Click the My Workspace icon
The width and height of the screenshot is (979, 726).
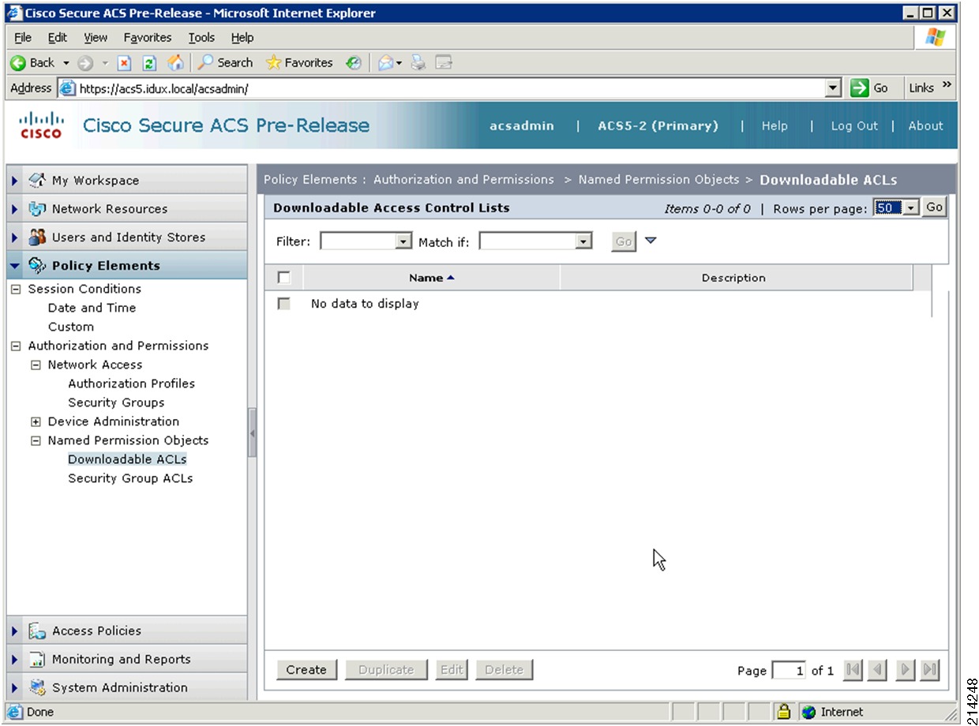click(x=37, y=181)
